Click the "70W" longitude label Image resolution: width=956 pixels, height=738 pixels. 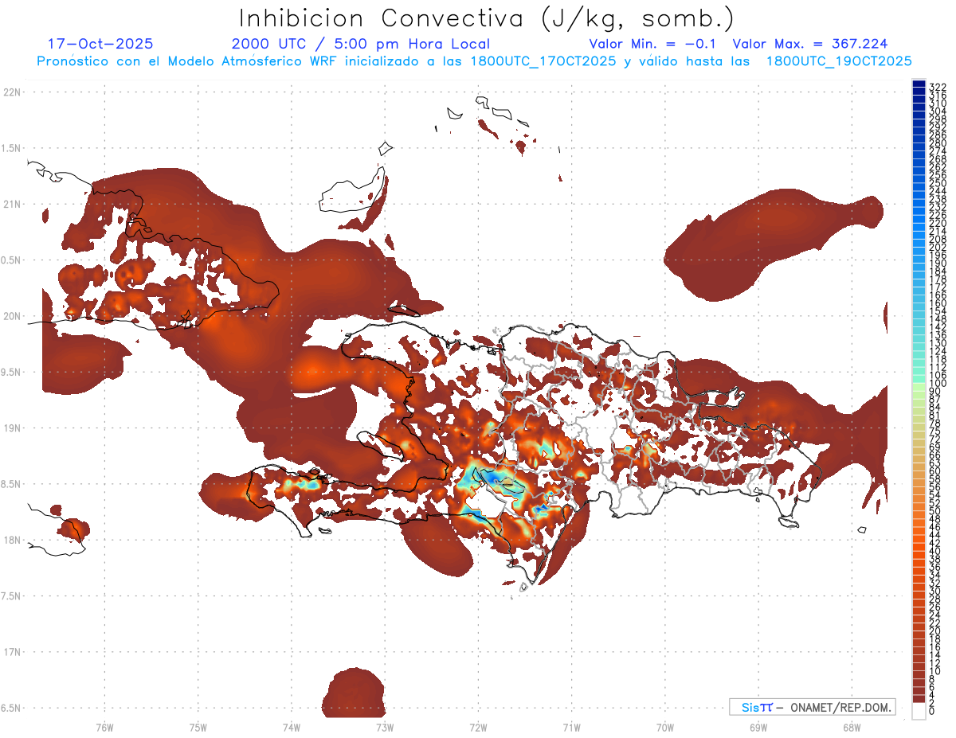(664, 727)
